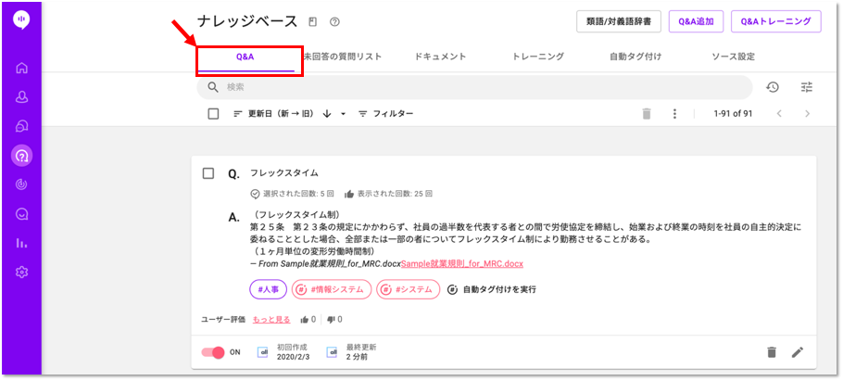This screenshot has height=381, width=843.
Task: Click the Q&Aトレーニング button
Action: point(775,22)
